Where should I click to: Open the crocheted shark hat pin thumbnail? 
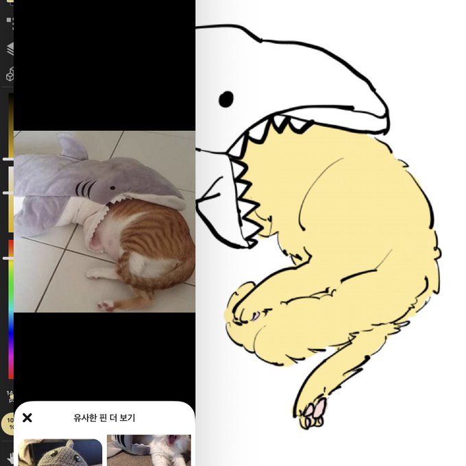(60, 452)
